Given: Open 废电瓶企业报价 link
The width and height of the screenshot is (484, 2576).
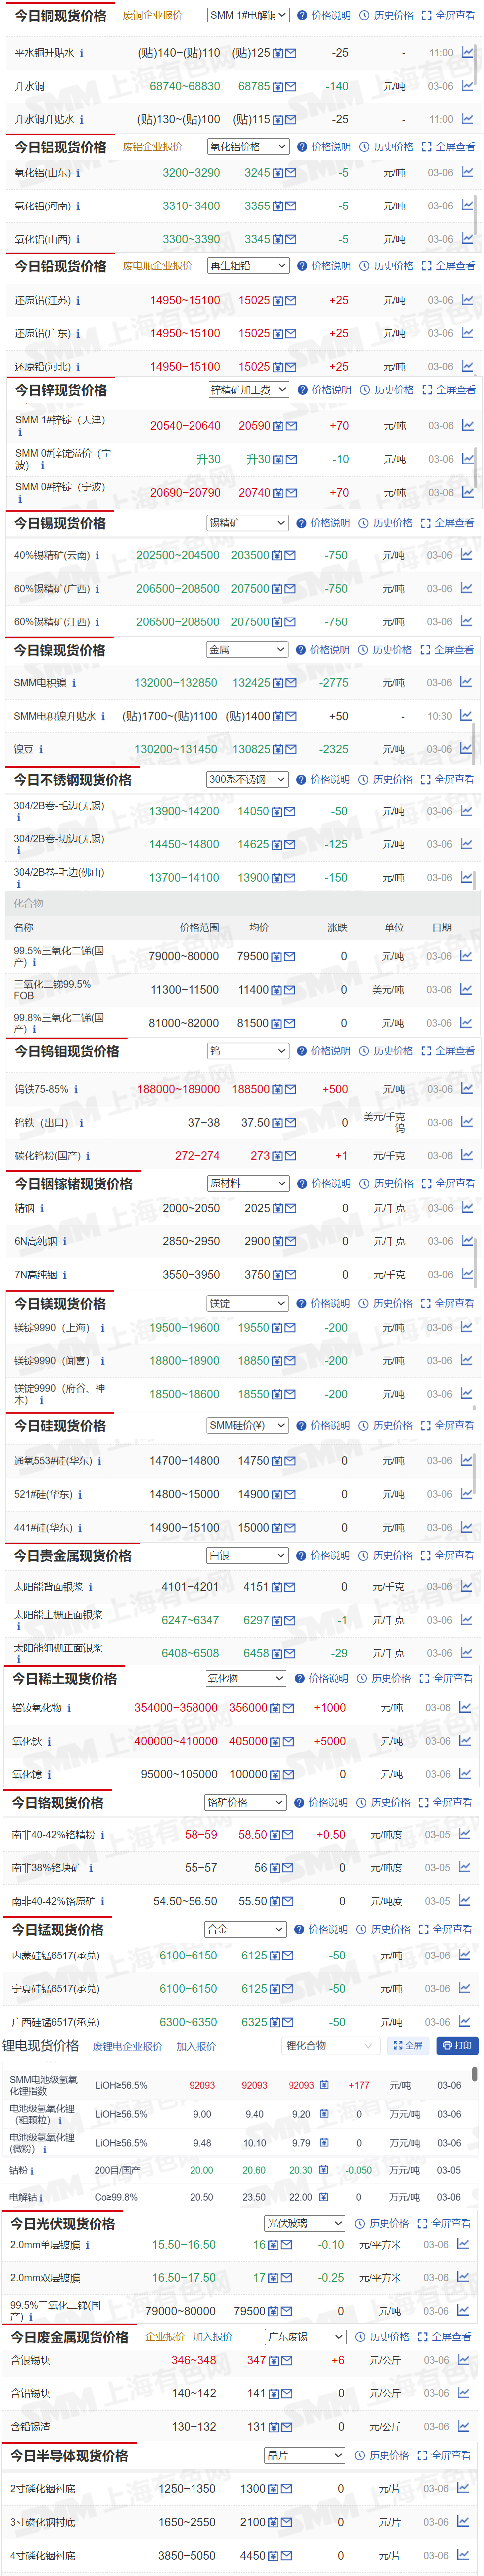Looking at the screenshot, I should [x=158, y=266].
